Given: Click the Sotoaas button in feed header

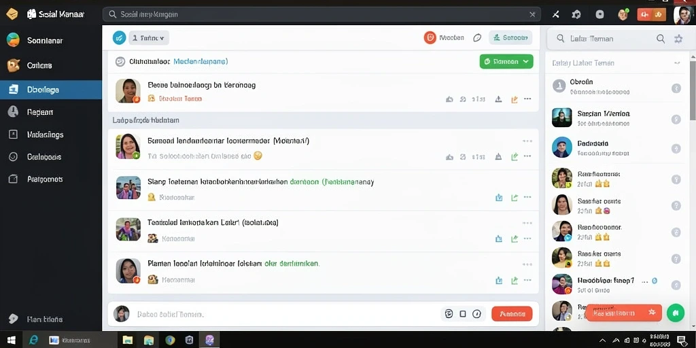Looking at the screenshot, I should point(510,38).
